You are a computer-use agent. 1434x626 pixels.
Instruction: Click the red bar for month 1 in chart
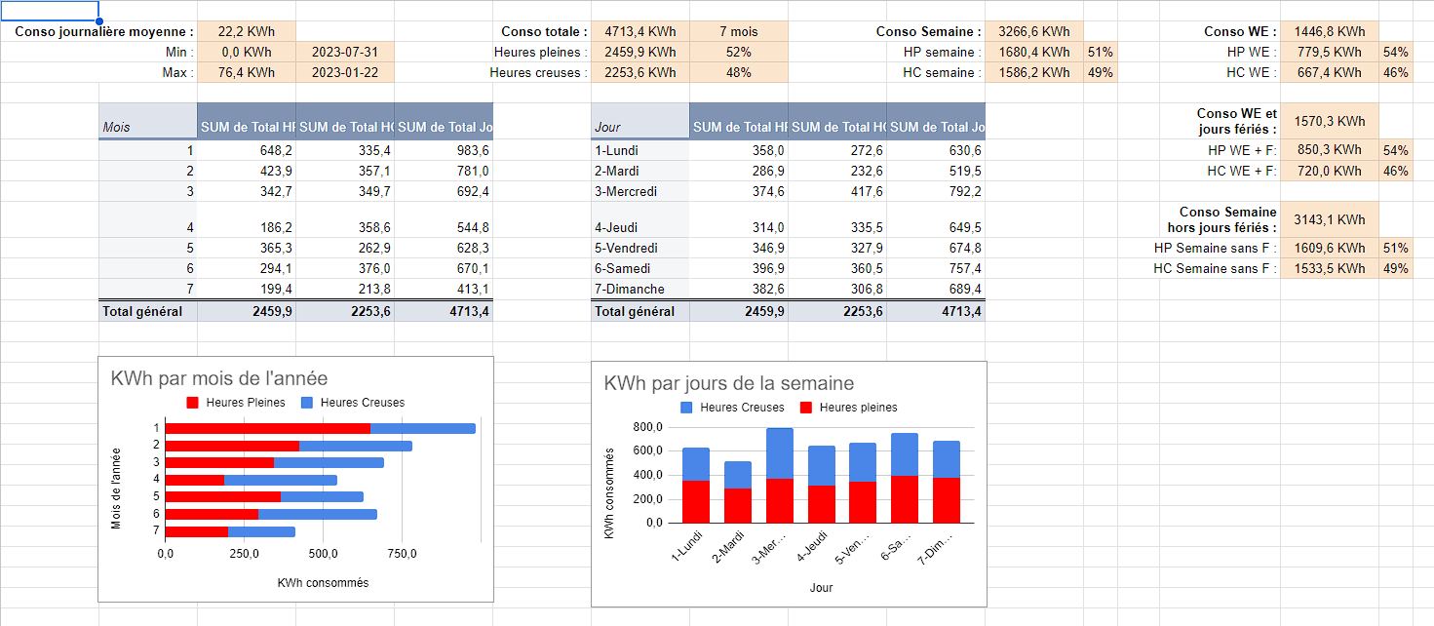[x=267, y=428]
